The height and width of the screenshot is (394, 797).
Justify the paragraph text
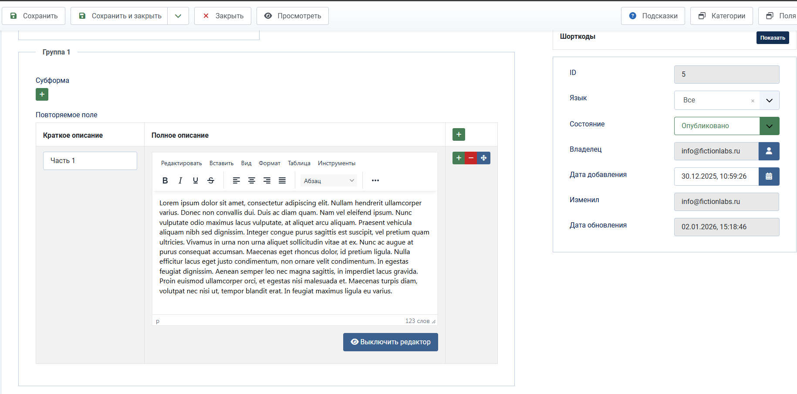[282, 180]
